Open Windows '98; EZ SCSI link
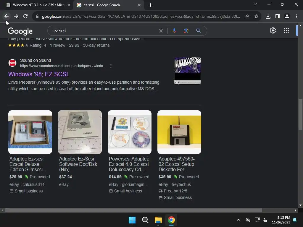 click(38, 74)
